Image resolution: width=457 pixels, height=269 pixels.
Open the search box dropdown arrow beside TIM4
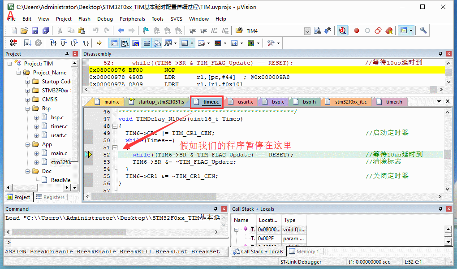[x=307, y=31]
